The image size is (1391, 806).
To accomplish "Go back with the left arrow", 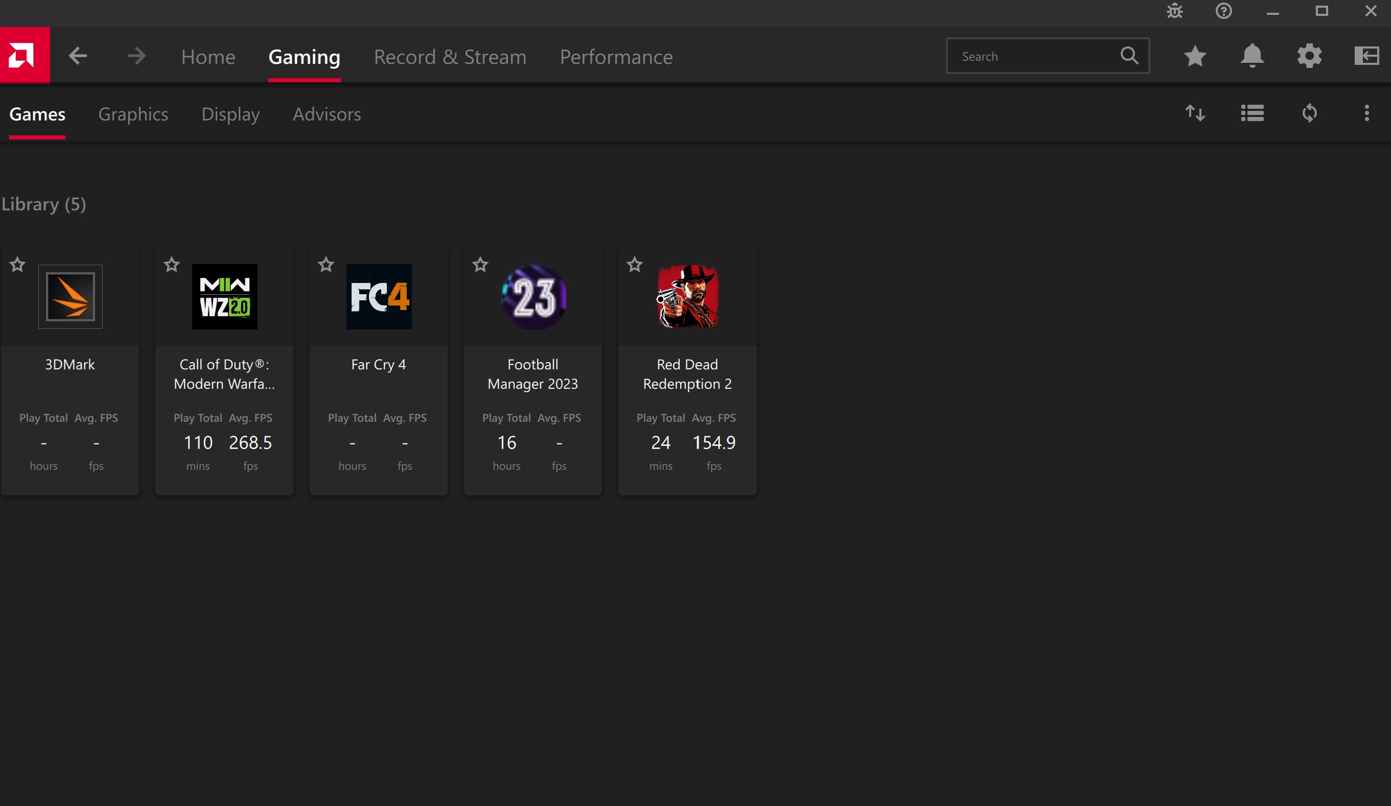I will [x=78, y=56].
